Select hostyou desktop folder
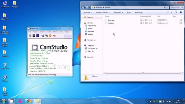Viewport: 185px width, 104px height. point(15,4)
